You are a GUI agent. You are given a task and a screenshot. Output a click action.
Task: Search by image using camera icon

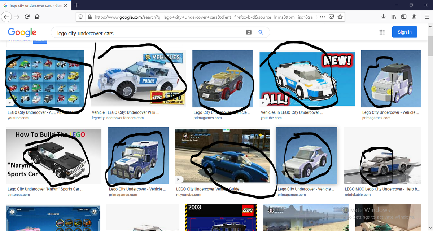(249, 32)
